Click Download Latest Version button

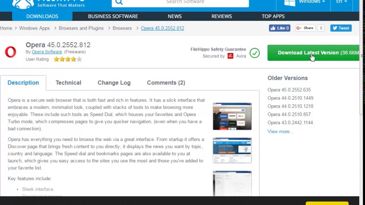coord(313,53)
